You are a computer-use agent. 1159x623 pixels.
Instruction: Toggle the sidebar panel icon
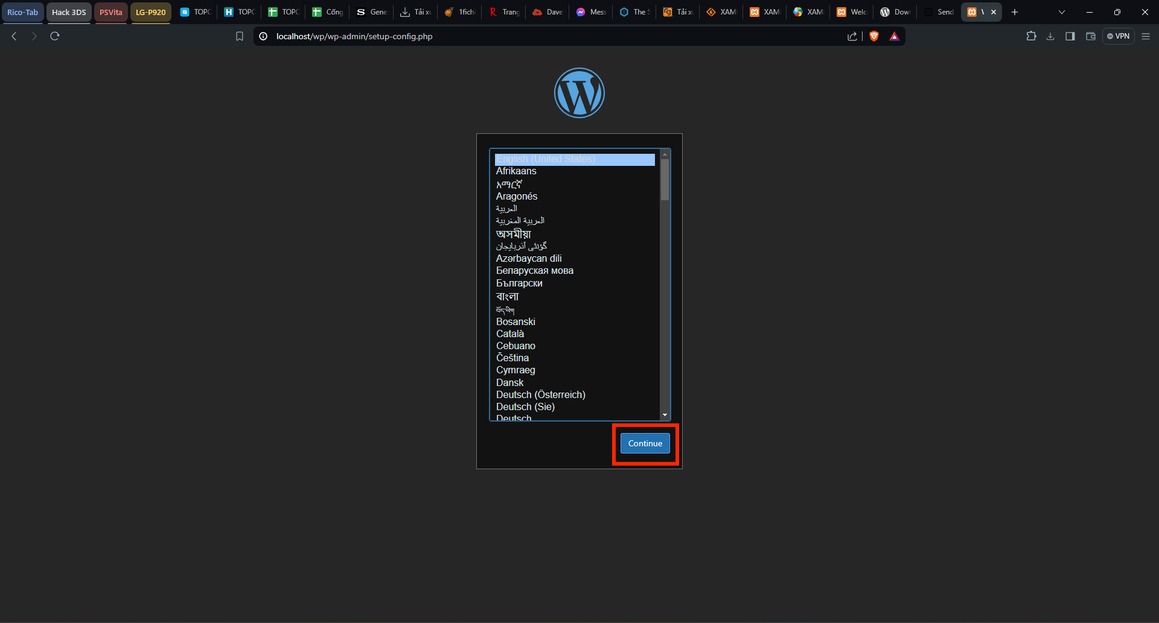[1070, 36]
